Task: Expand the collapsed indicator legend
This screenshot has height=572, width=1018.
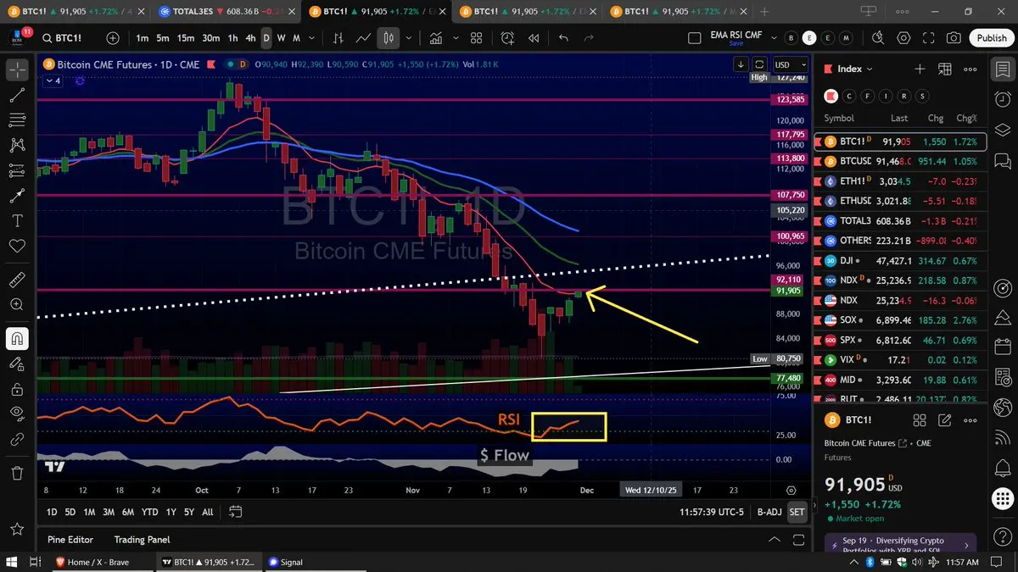Action: point(53,81)
